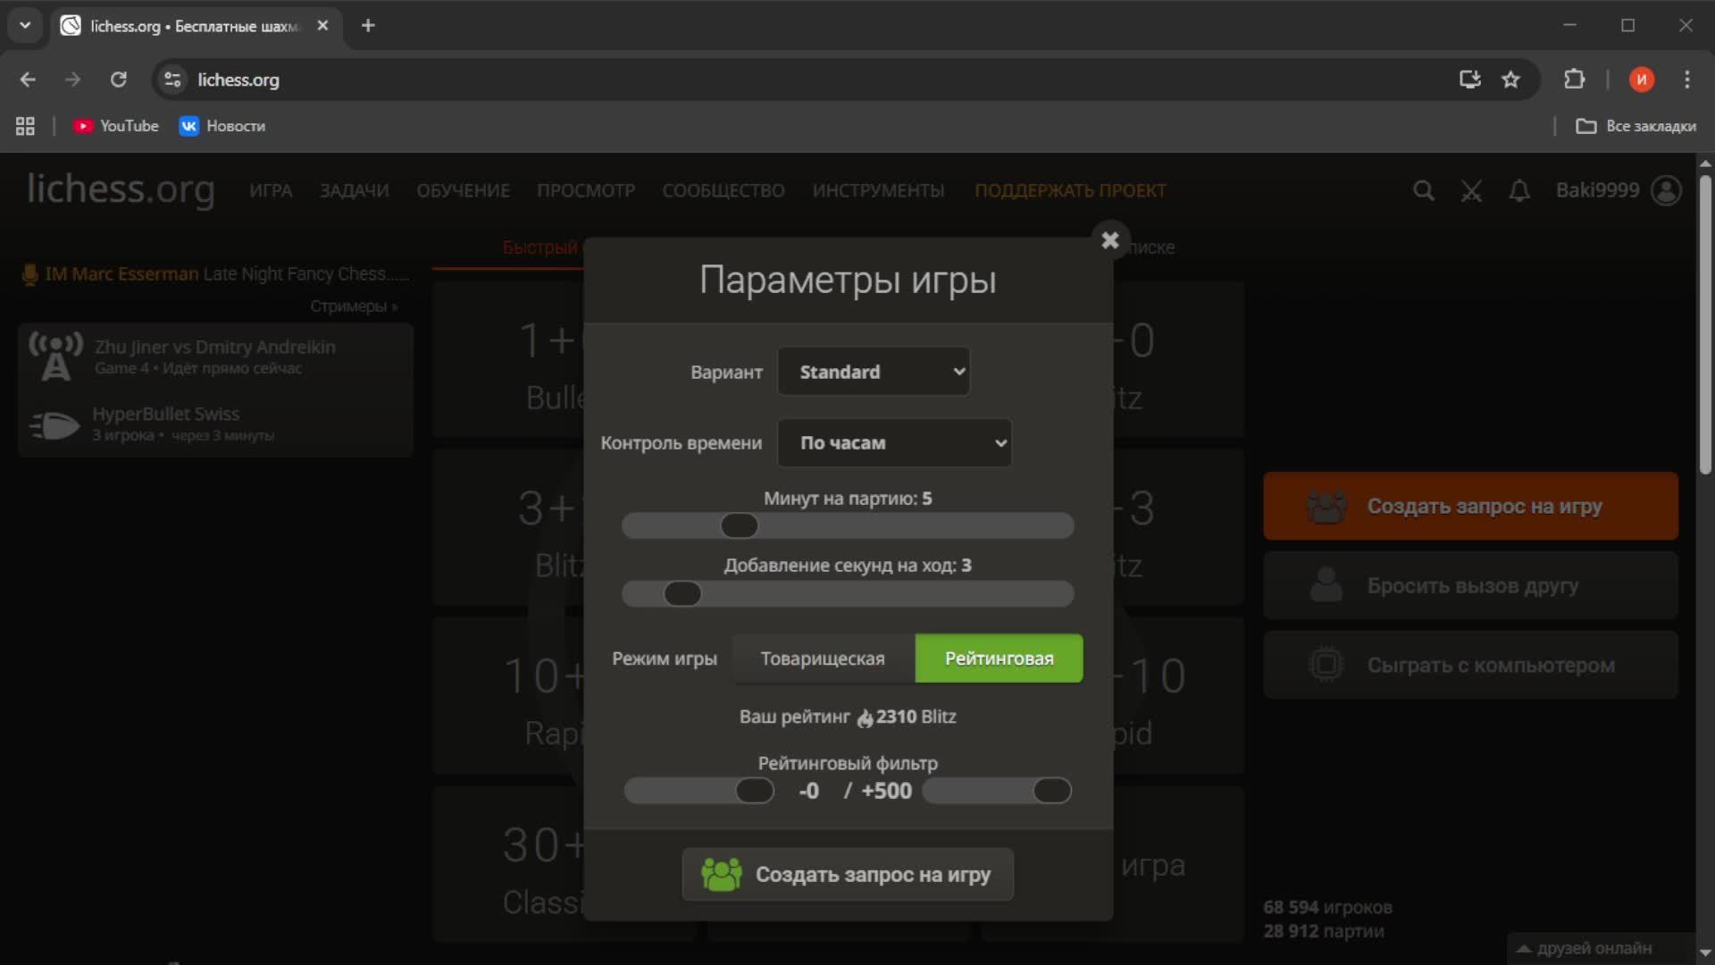This screenshot has width=1715, height=965.
Task: Reload the lichess page
Action: (118, 80)
